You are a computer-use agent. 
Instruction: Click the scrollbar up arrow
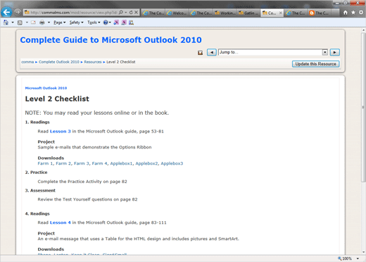(x=363, y=30)
